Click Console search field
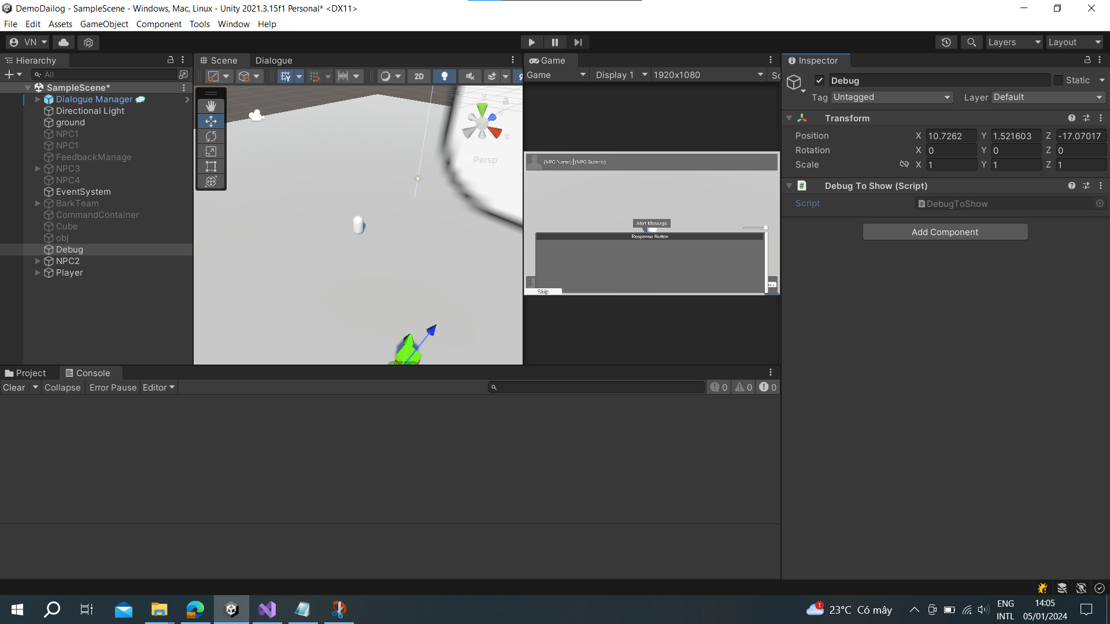 [597, 387]
